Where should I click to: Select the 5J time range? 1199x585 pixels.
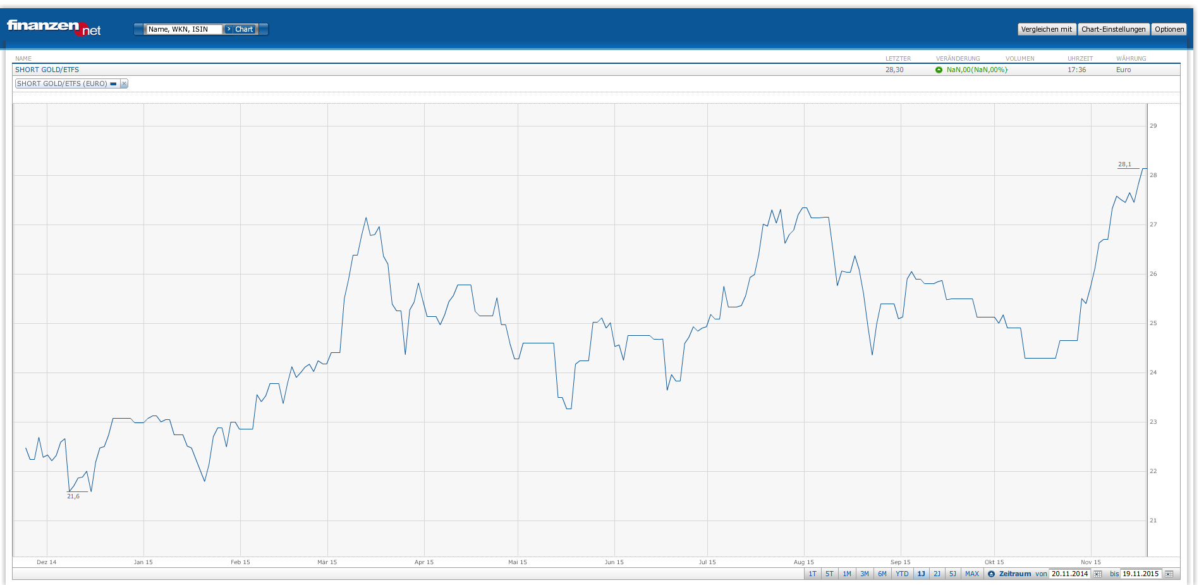(953, 574)
